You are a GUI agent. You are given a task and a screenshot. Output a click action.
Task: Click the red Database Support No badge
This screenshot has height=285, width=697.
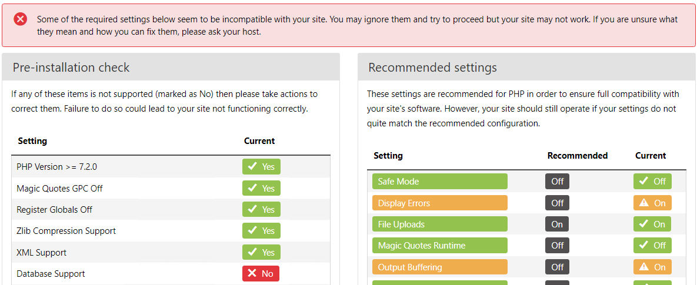[261, 274]
